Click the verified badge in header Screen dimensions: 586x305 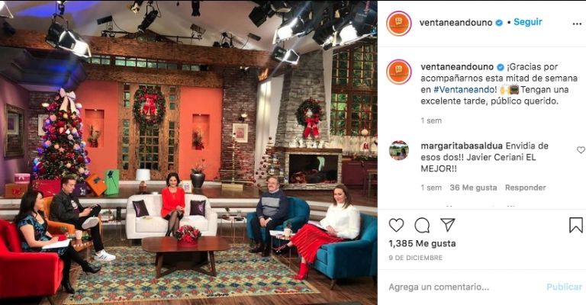pos(499,23)
